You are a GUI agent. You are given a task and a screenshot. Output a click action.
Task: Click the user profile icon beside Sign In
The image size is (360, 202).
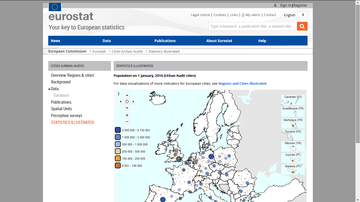click(275, 5)
